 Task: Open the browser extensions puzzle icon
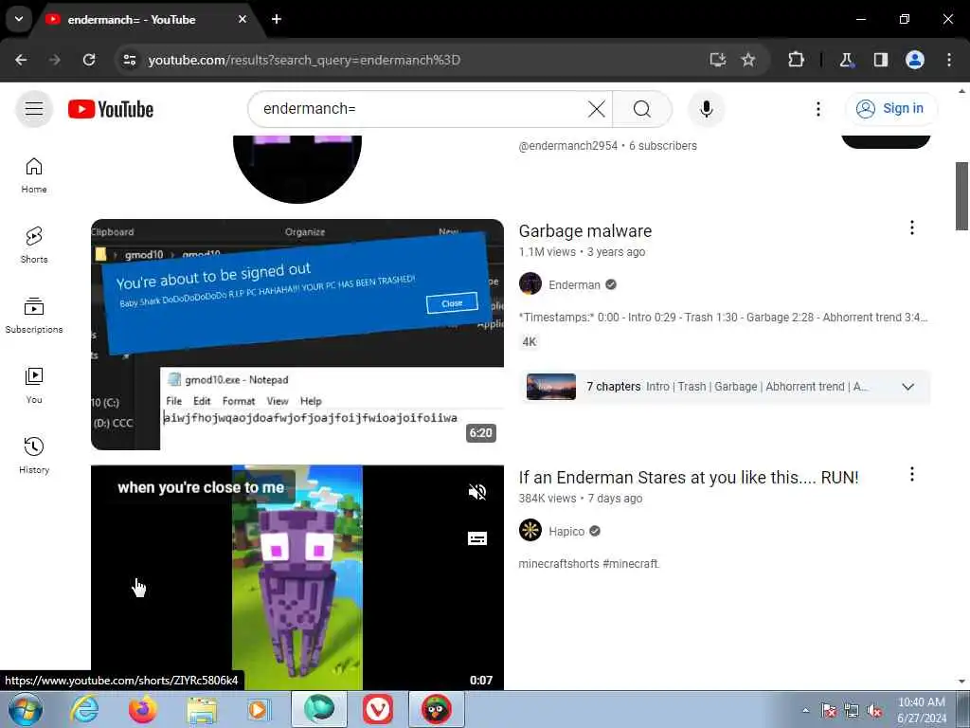click(796, 60)
